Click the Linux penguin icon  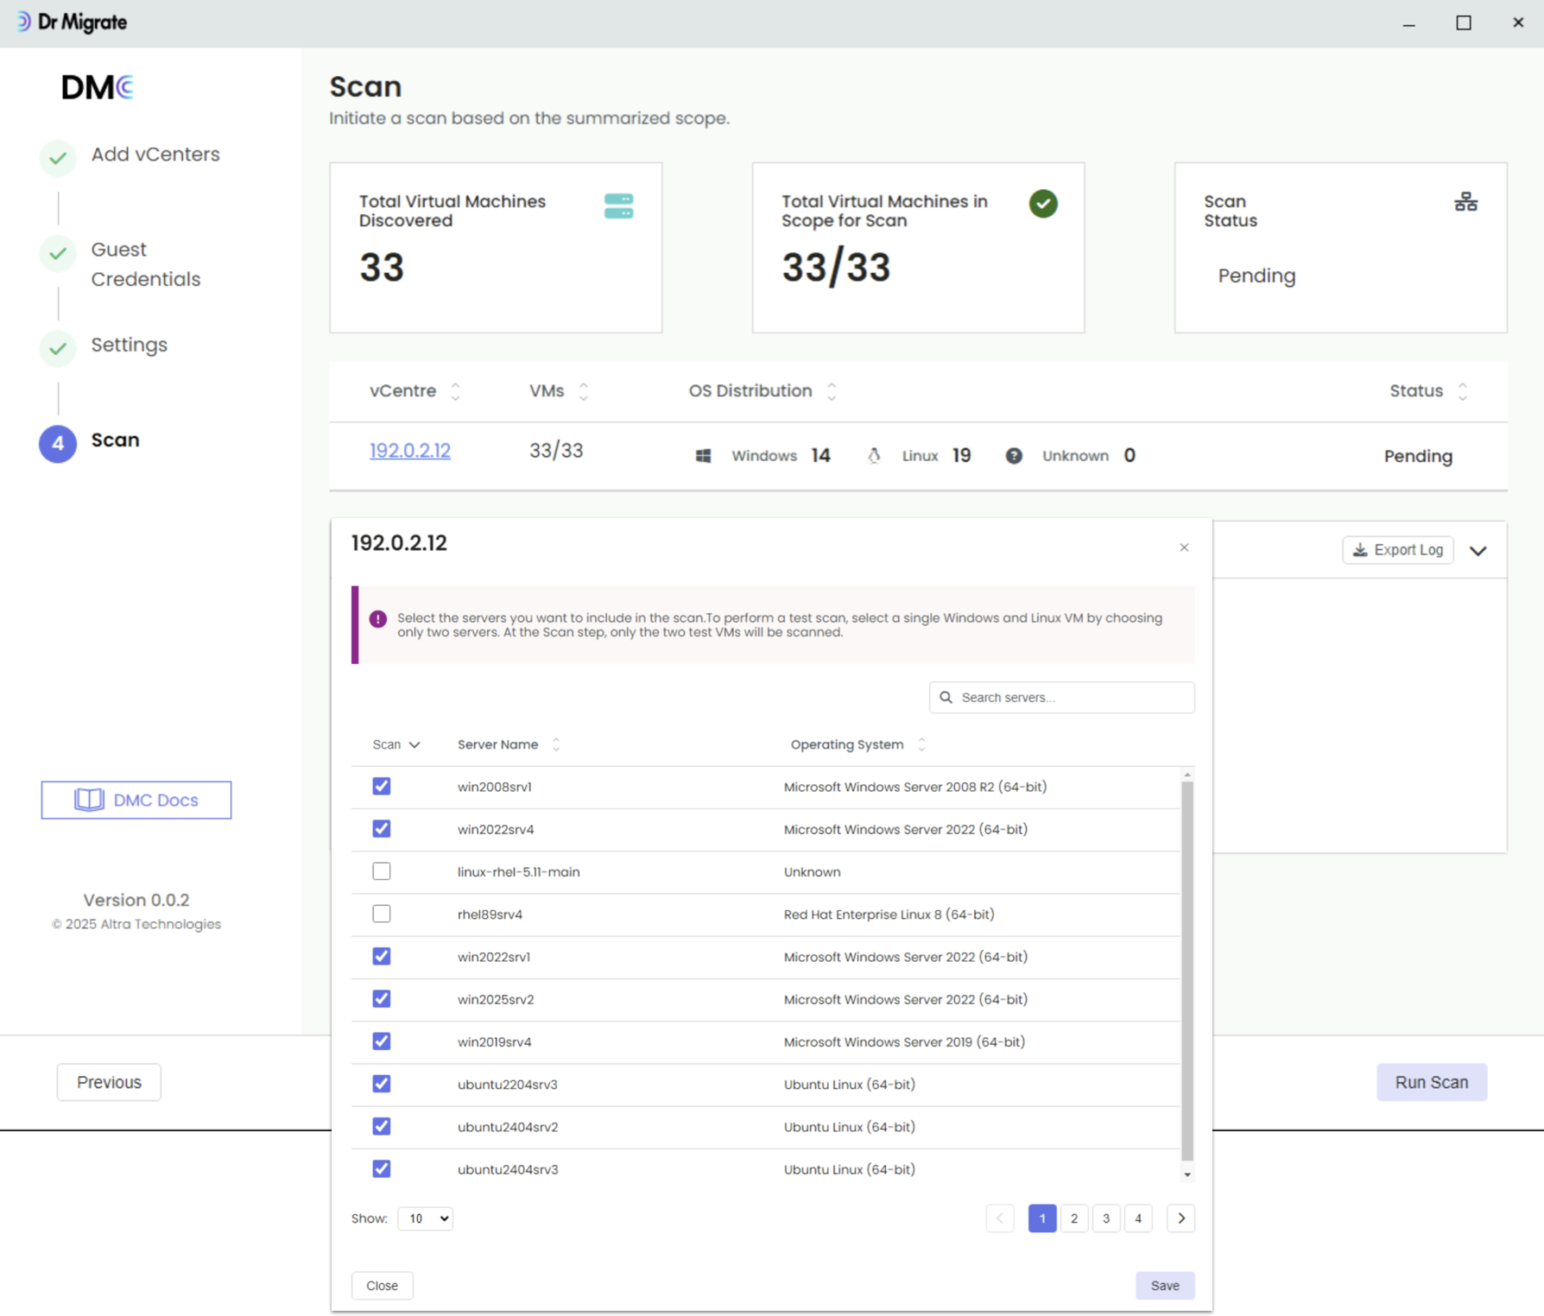pos(874,456)
